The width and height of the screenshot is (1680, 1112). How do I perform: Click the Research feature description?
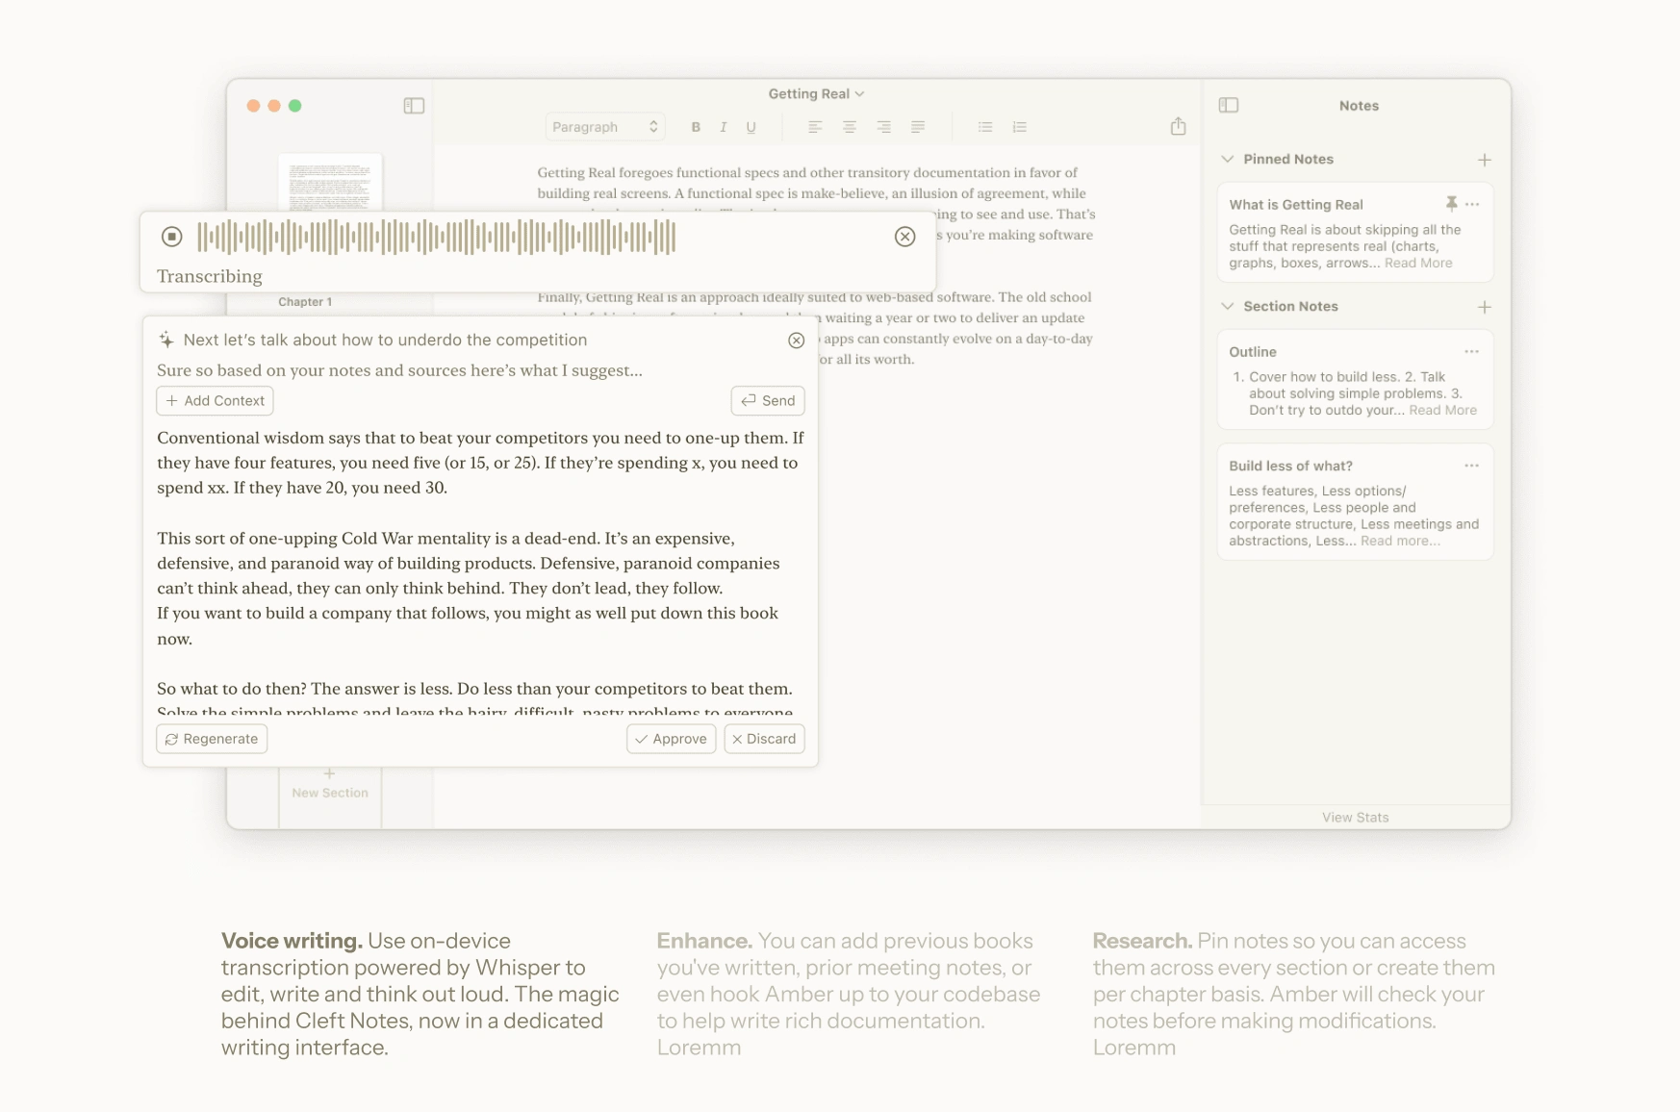(x=1294, y=995)
